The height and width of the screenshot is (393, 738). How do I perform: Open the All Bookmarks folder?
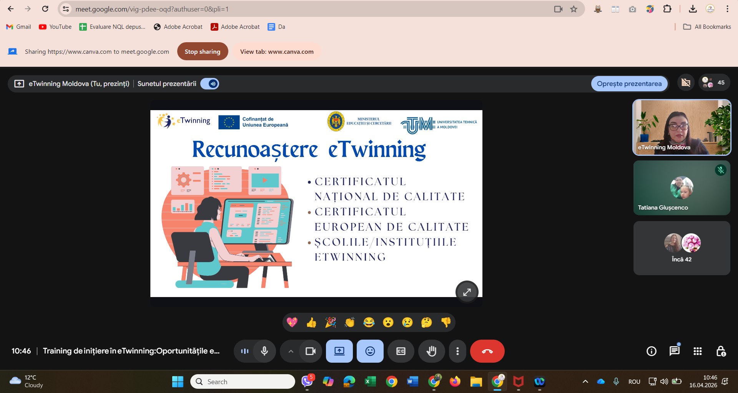pos(707,27)
